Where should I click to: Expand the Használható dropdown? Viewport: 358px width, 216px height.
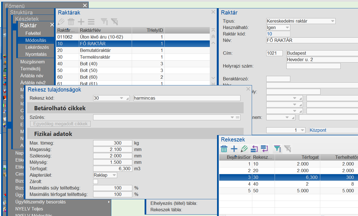287,28
